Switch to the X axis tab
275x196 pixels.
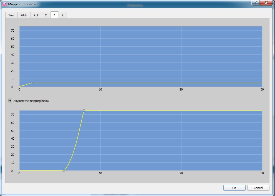pyautogui.click(x=46, y=15)
